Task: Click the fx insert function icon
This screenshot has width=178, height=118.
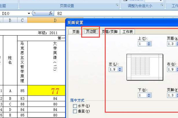Action: [50, 13]
